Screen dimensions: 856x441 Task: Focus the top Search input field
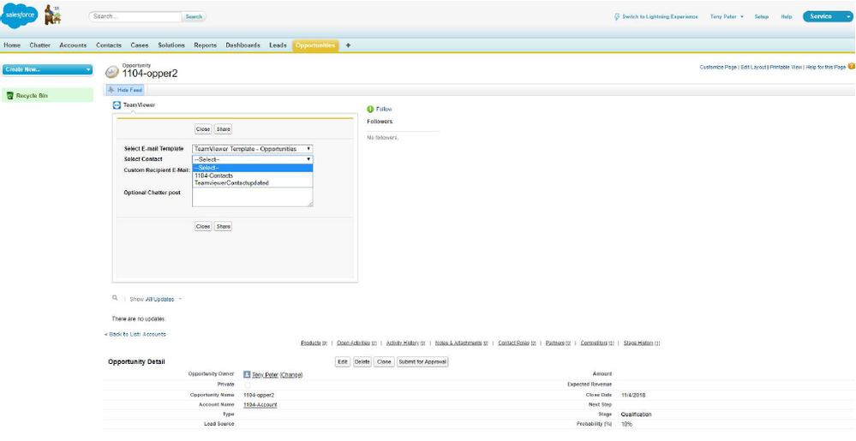click(x=135, y=16)
